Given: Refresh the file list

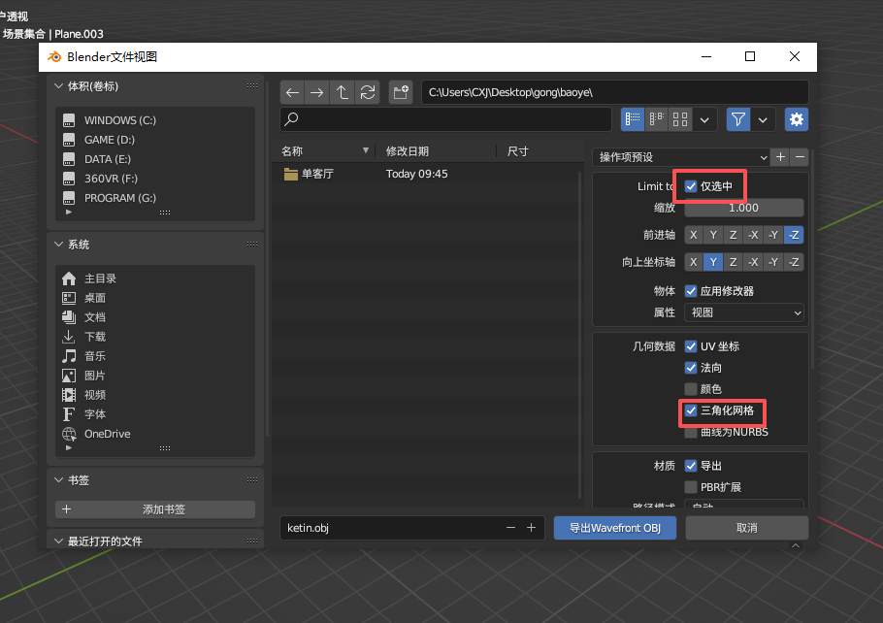Looking at the screenshot, I should [x=367, y=92].
